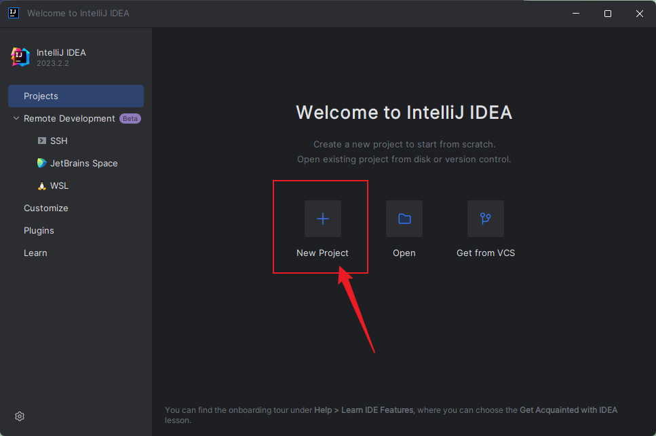Image resolution: width=656 pixels, height=436 pixels.
Task: Click the Beta badge next to Remote Development
Action: pyautogui.click(x=130, y=119)
